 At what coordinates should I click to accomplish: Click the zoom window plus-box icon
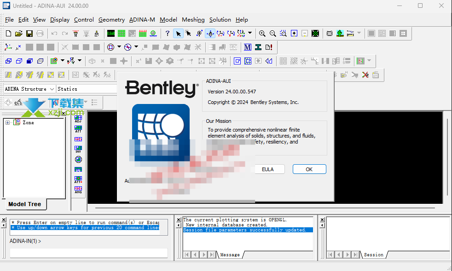point(294,34)
